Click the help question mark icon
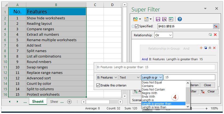Screen dimensions: 224x114 179,19
